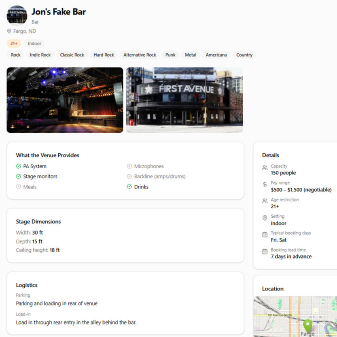Click the Americana genre tag
The width and height of the screenshot is (337, 337).
click(216, 55)
